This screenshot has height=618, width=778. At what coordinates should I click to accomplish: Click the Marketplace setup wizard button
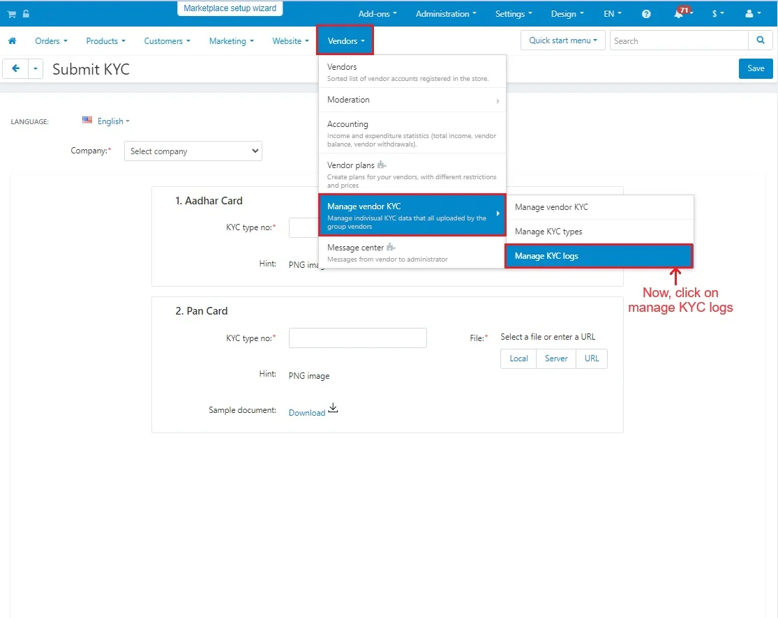pos(230,8)
